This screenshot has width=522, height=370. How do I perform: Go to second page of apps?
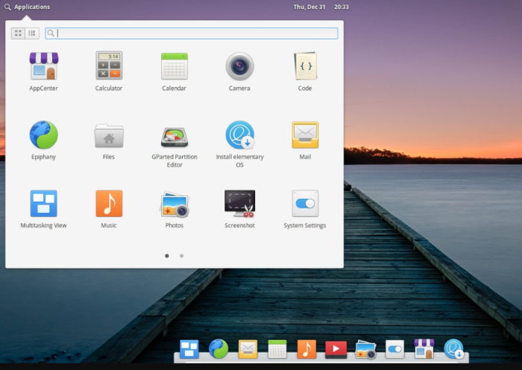pos(182,255)
